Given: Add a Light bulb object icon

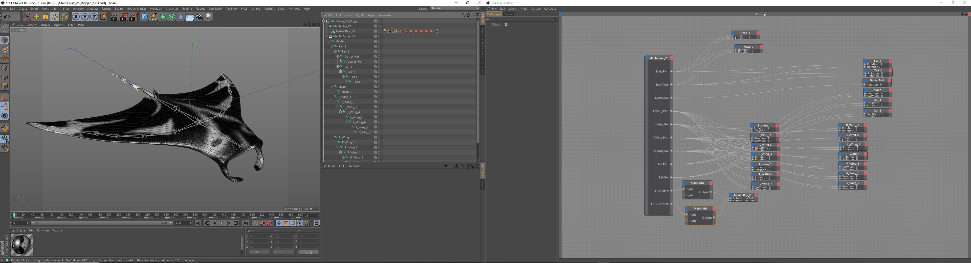Looking at the screenshot, I should click(208, 17).
